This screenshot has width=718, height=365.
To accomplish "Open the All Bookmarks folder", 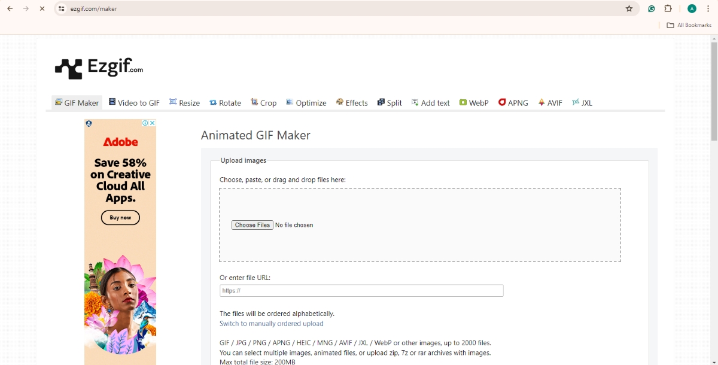I will click(x=689, y=25).
